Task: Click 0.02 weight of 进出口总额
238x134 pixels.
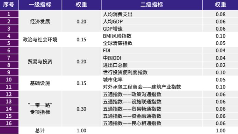Action: pos(220,65)
